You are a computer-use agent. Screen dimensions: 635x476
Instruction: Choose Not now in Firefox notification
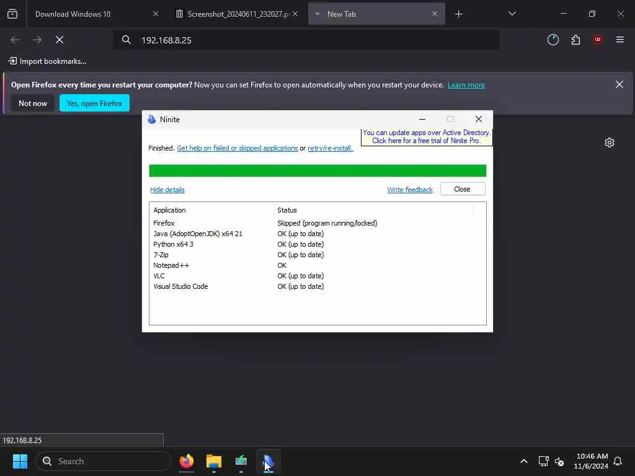click(x=33, y=104)
